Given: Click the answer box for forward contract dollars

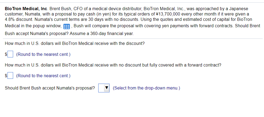Looking at the screenshot, I should click(10, 76).
